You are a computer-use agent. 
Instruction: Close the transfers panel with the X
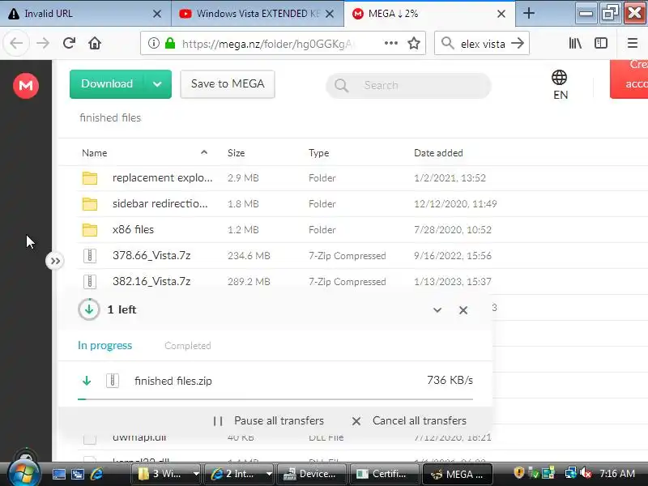point(463,310)
